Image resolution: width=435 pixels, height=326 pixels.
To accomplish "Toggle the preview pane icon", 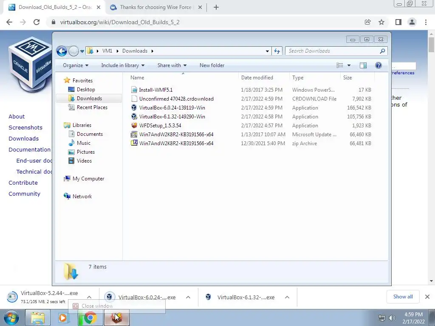I will (363, 65).
